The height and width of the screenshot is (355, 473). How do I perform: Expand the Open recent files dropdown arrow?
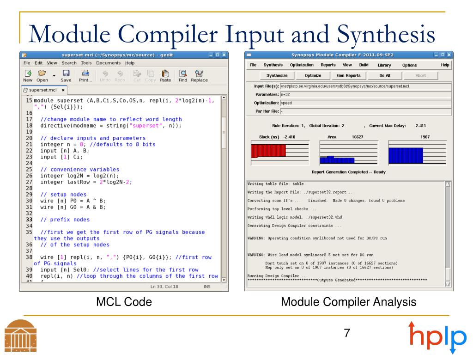click(54, 75)
